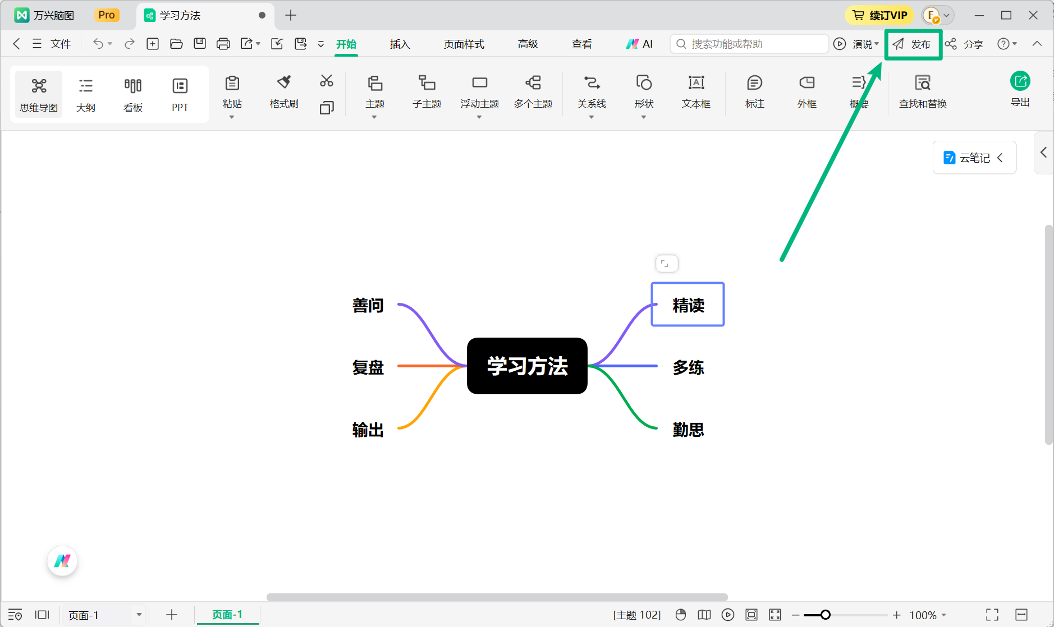Open the AI ribbon tab
This screenshot has height=627, width=1054.
click(640, 44)
